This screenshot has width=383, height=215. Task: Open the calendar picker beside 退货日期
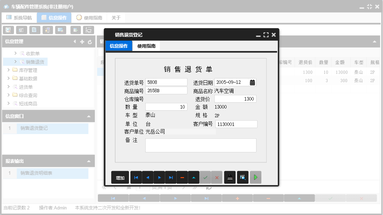click(252, 82)
